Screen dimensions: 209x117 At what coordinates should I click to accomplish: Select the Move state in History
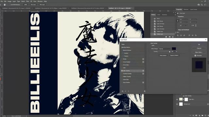click(158, 19)
